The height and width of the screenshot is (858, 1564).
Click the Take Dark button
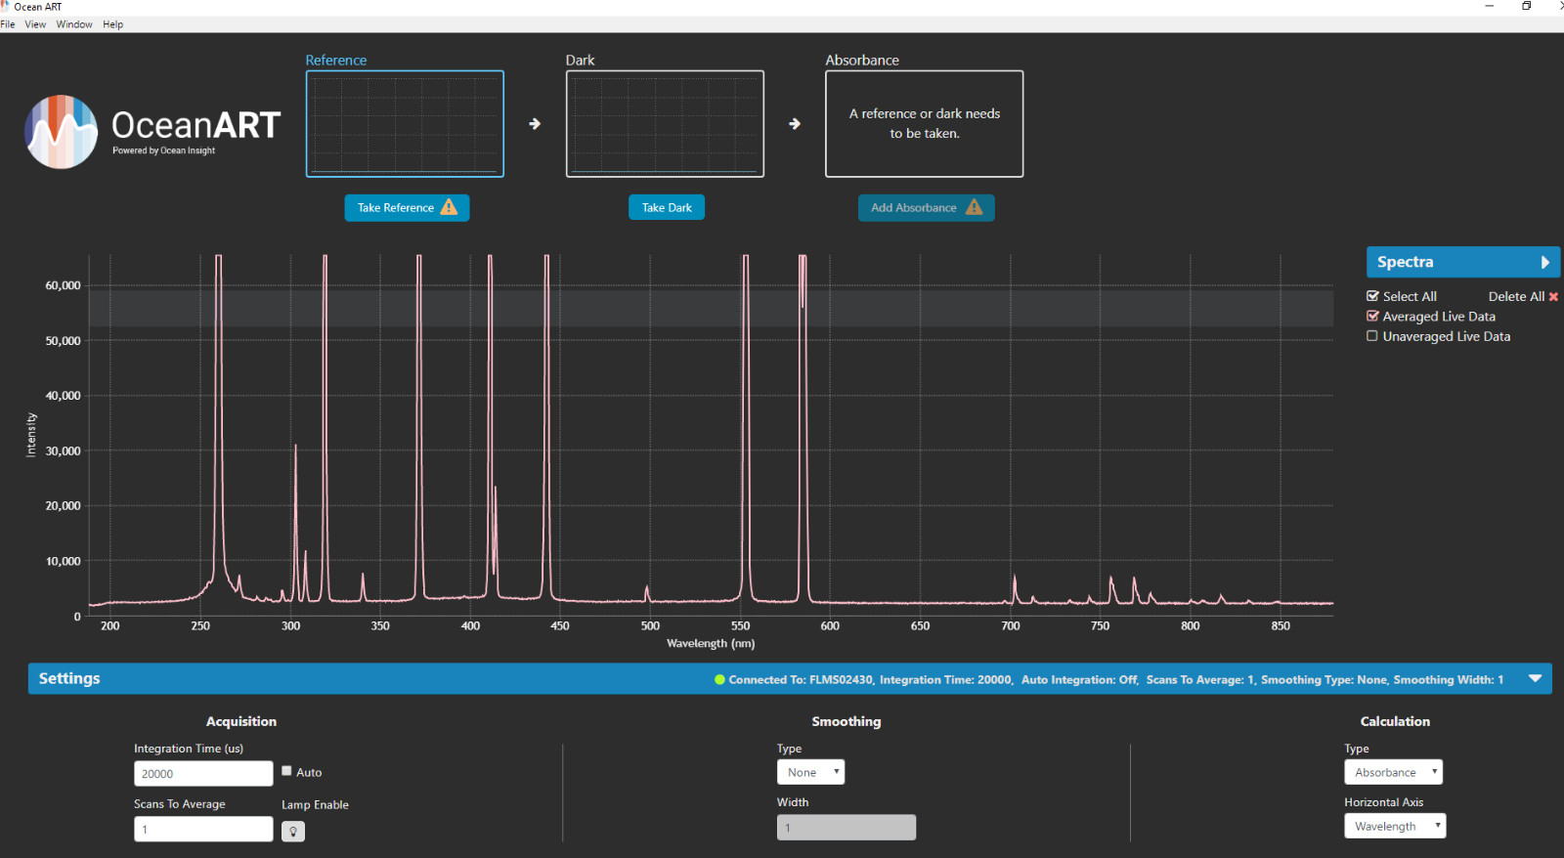point(666,207)
